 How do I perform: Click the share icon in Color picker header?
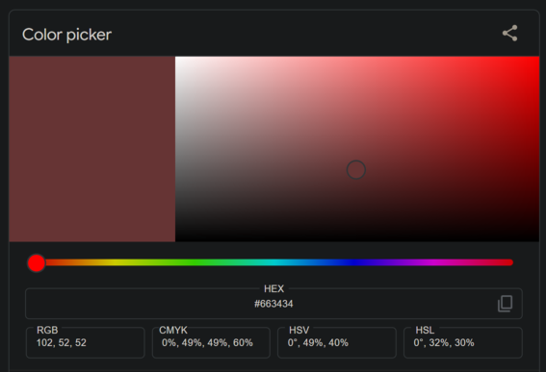coord(509,34)
